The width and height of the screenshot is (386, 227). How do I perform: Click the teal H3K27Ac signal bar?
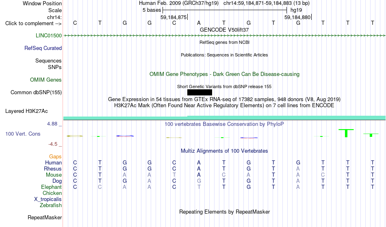point(224,118)
